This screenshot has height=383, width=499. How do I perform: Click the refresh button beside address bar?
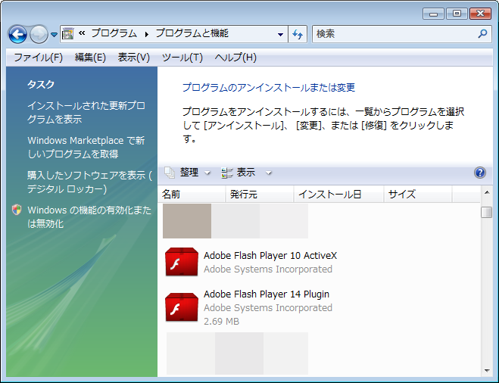[298, 34]
